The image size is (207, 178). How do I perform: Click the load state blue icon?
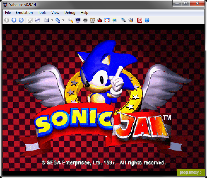58,20
